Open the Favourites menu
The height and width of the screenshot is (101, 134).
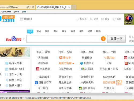pos(6,12)
